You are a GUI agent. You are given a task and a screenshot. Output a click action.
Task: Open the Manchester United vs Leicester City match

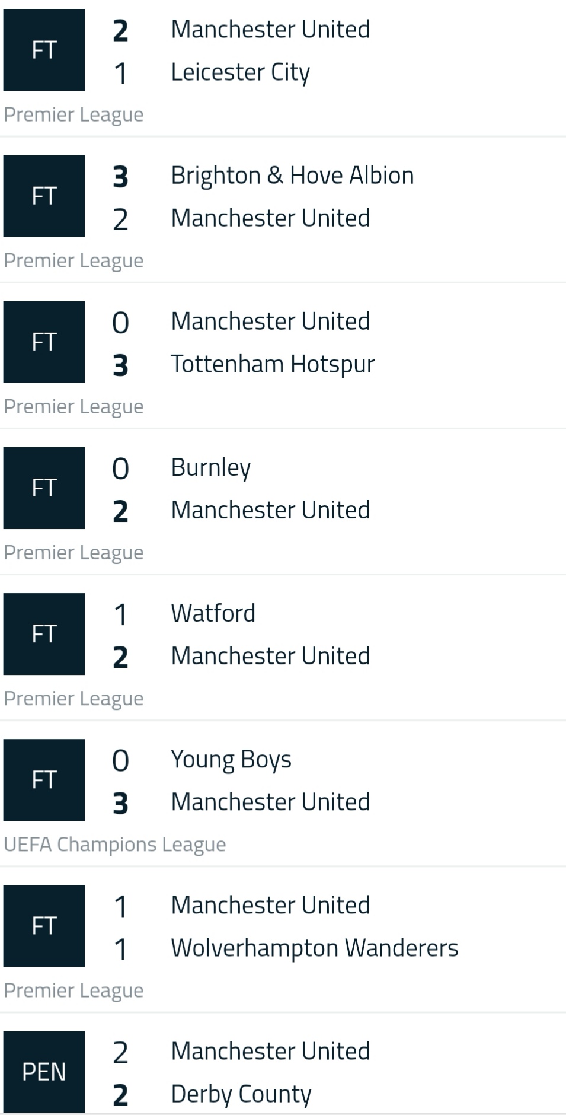click(x=283, y=68)
